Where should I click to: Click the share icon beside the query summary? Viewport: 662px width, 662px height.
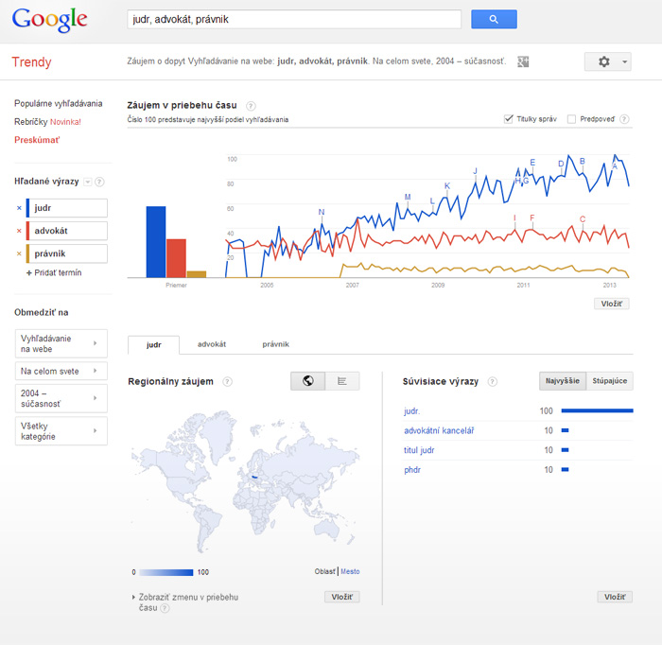coord(523,61)
